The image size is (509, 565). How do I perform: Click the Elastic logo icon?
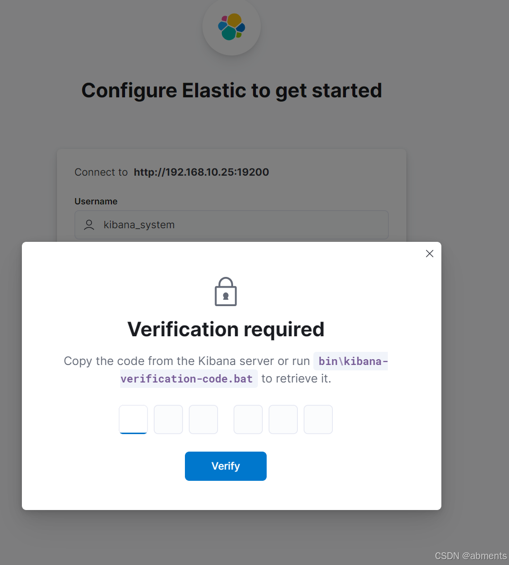[x=232, y=27]
